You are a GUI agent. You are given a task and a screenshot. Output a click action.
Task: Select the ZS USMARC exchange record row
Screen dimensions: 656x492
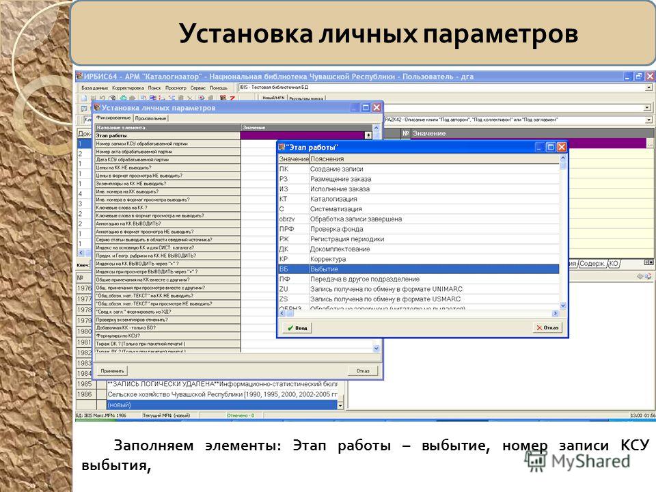point(418,299)
